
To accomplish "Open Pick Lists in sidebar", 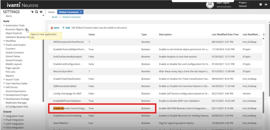I will [10, 72].
